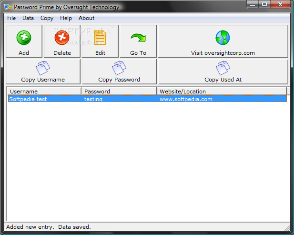
Task: Sort by the Website/Location column header
Action: coord(222,92)
